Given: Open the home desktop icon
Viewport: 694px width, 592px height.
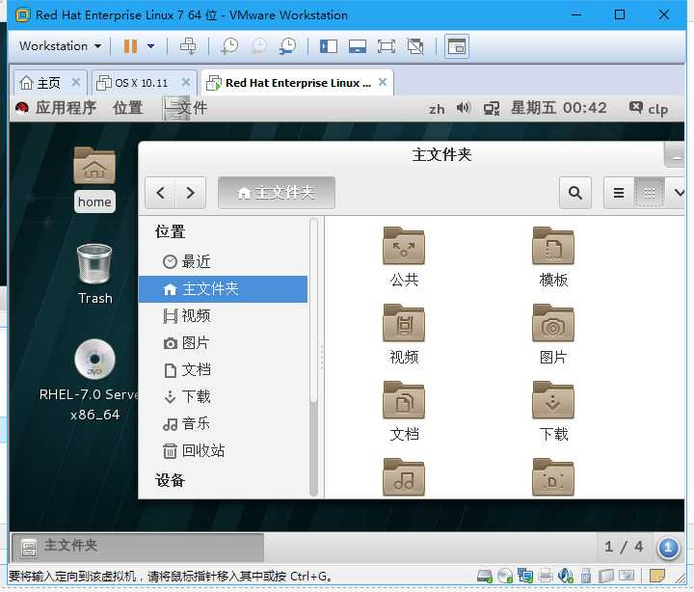Looking at the screenshot, I should pos(94,179).
